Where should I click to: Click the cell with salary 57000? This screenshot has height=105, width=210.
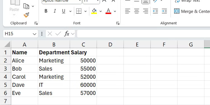point(83,93)
